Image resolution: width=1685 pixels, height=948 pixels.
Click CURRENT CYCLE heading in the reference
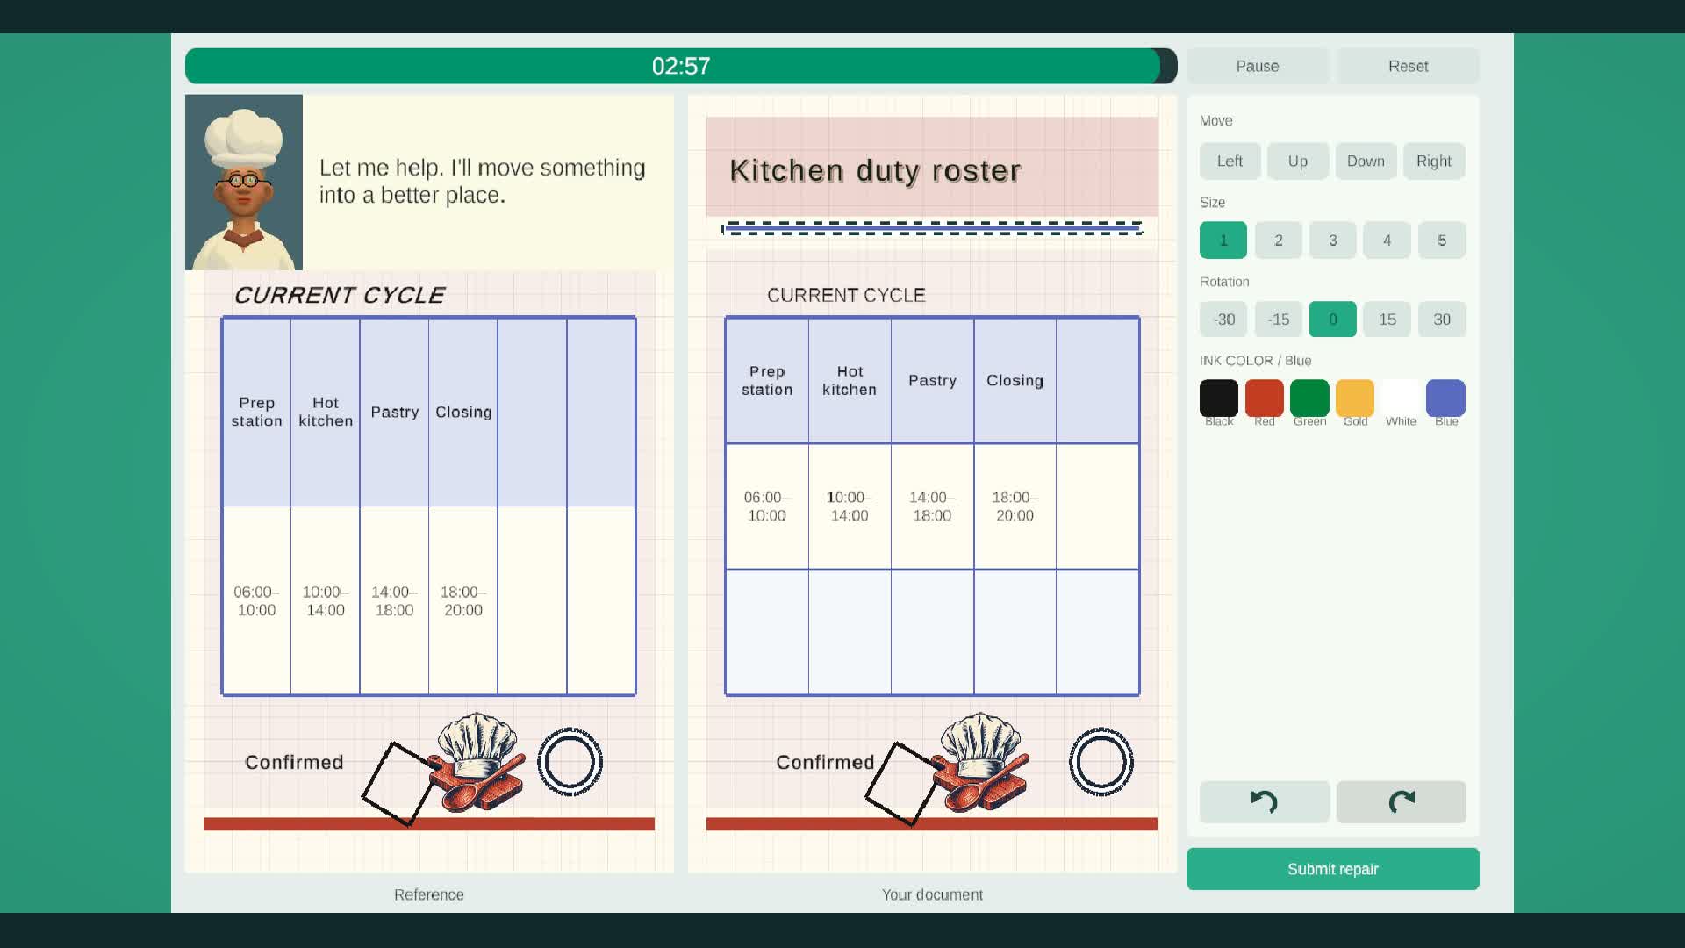340,296
